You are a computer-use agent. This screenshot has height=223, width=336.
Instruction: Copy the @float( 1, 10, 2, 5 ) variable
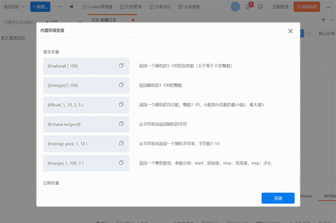coord(121,104)
